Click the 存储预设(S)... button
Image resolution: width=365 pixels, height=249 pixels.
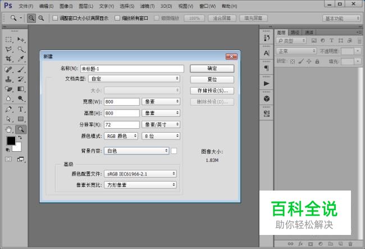pyautogui.click(x=212, y=91)
